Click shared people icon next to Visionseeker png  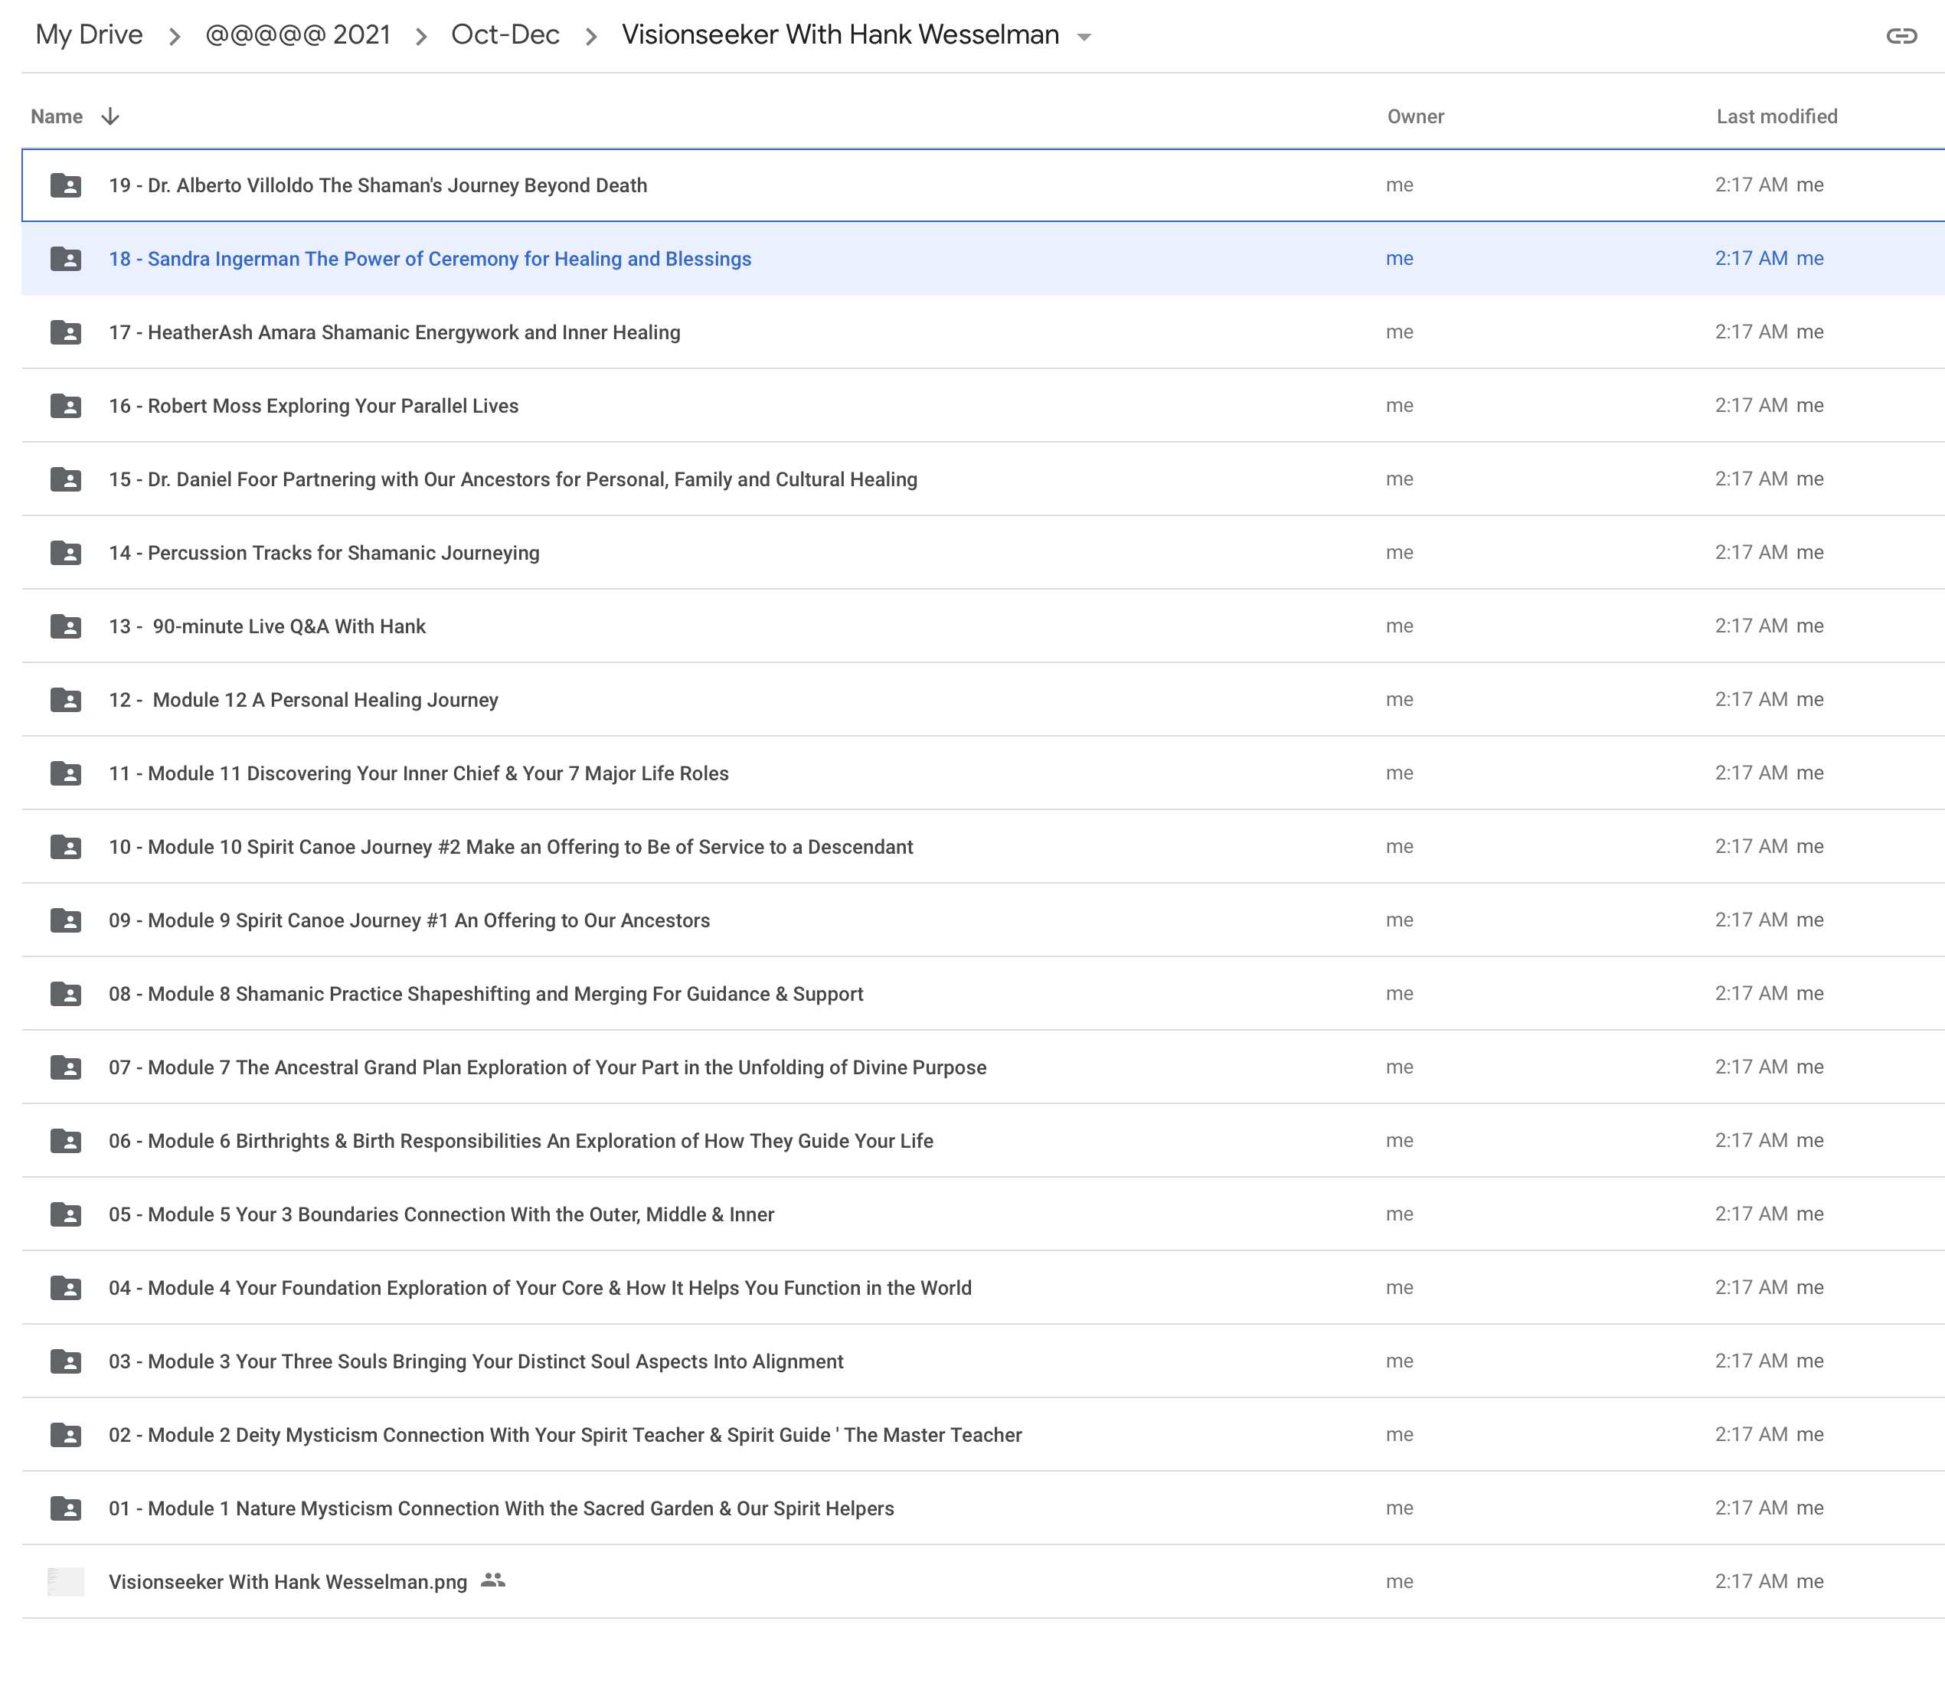click(493, 1580)
